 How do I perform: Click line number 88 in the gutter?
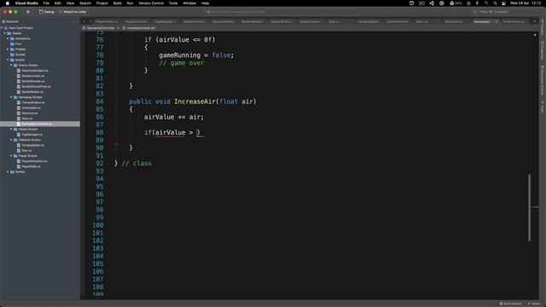100,133
